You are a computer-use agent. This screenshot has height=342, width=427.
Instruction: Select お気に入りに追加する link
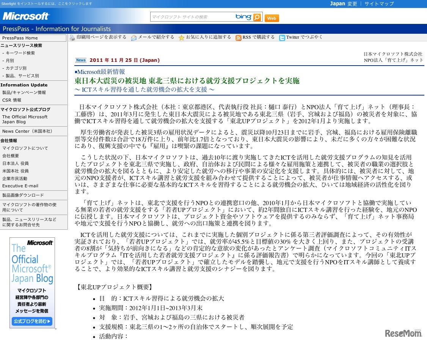click(208, 37)
